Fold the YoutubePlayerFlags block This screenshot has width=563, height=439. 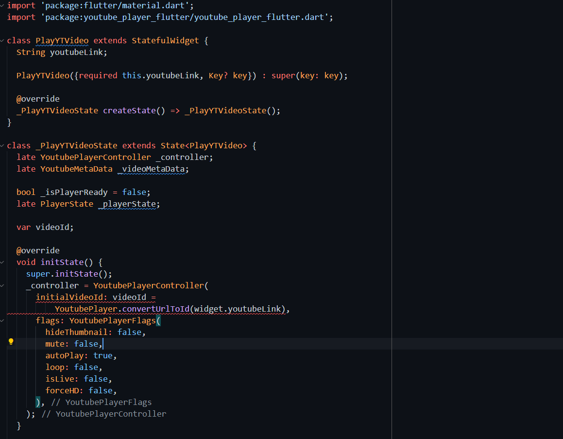click(3, 320)
